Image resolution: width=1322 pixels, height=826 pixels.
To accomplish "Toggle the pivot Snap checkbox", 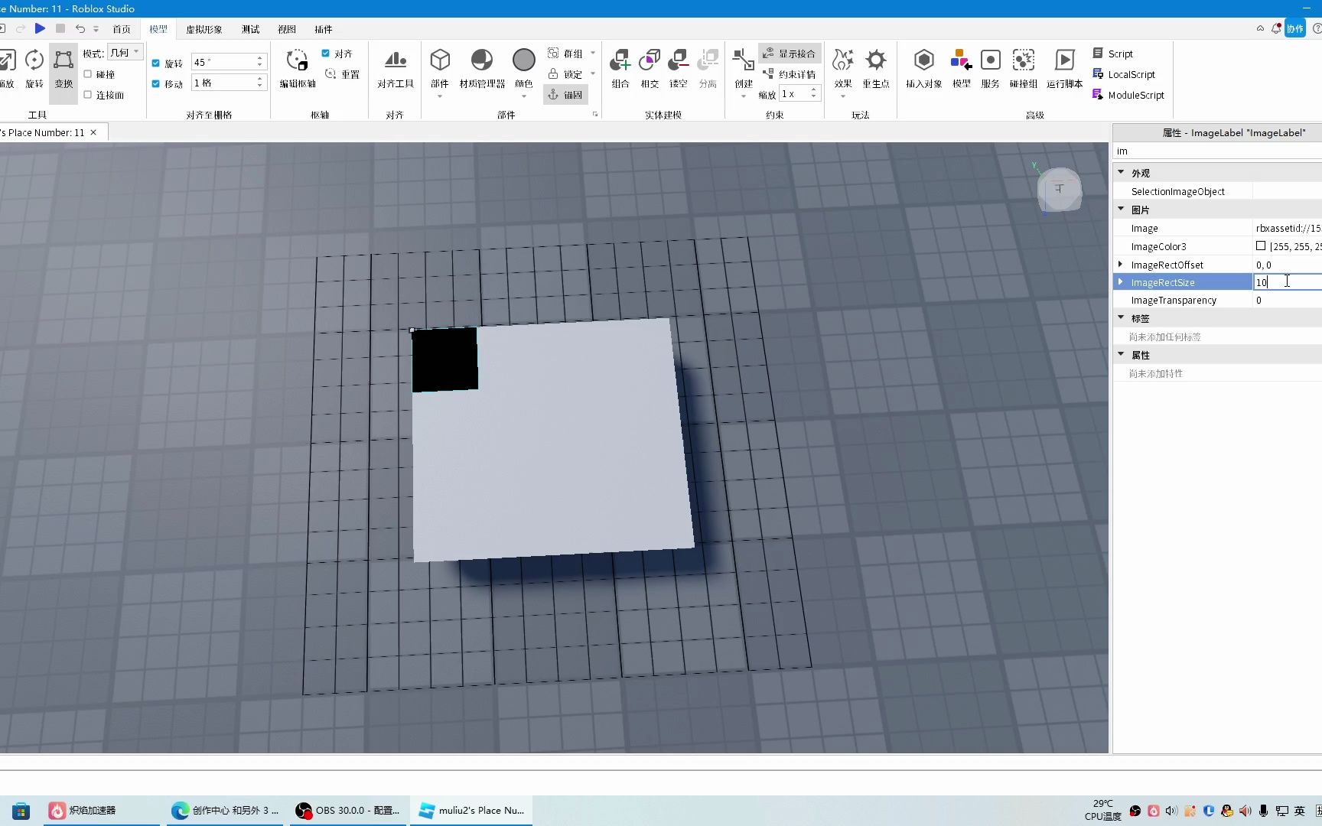I will click(x=326, y=54).
